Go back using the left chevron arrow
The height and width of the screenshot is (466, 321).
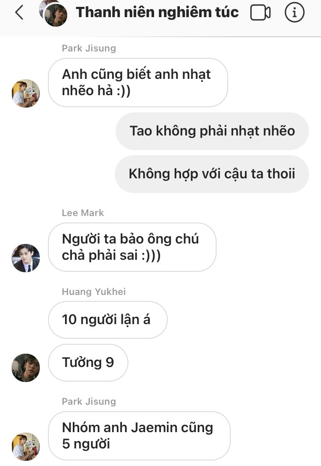pyautogui.click(x=19, y=13)
